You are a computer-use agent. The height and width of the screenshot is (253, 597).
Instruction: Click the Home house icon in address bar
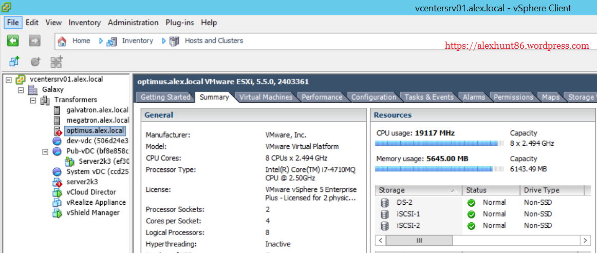point(62,41)
